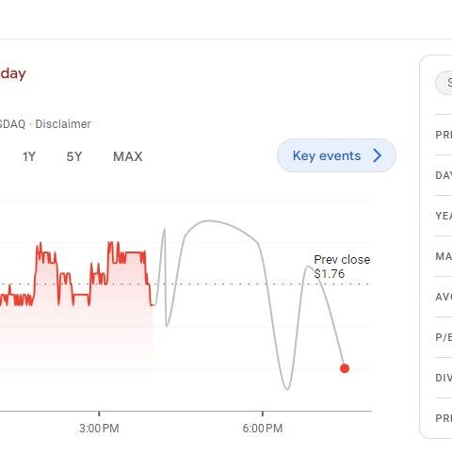Switch chart to the 5Y range
This screenshot has width=452, height=454.
(x=74, y=156)
